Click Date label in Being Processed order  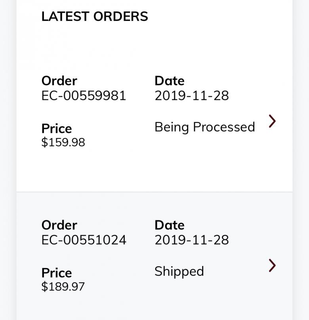169,81
